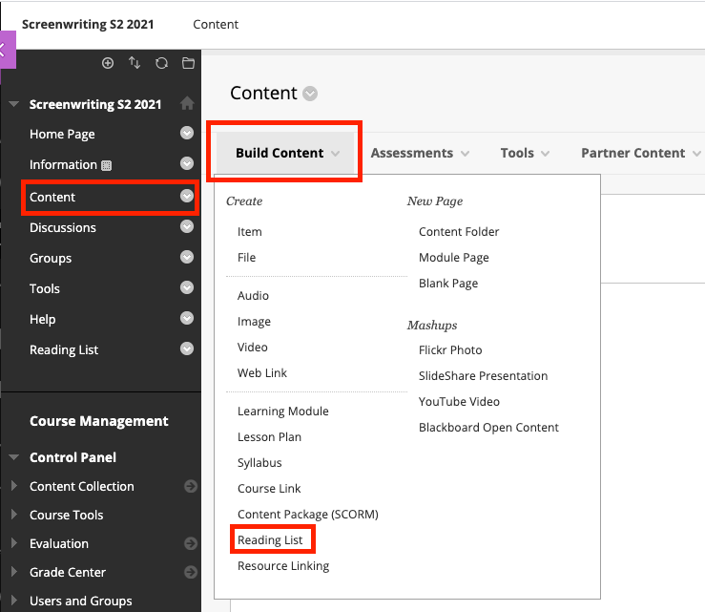Click the reorder menu items arrows icon
This screenshot has height=612, width=705.
(x=135, y=63)
